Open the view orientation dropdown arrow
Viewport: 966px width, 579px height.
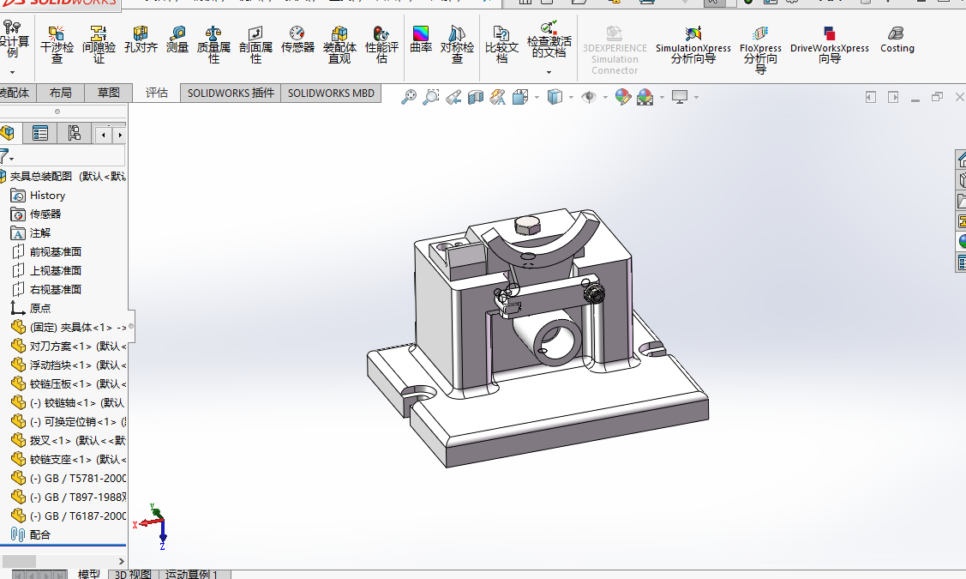(x=537, y=98)
